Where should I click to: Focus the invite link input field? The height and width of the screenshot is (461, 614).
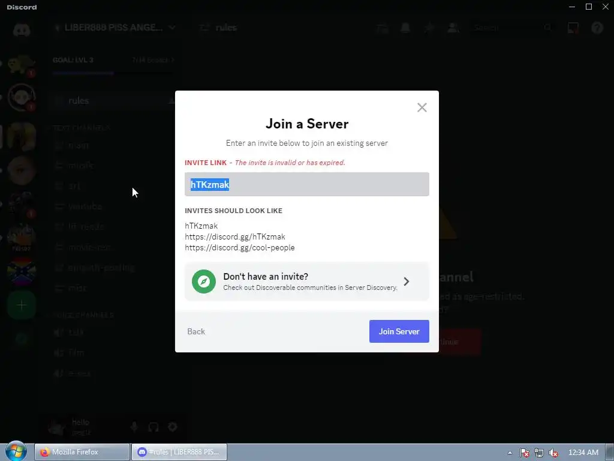pyautogui.click(x=306, y=184)
